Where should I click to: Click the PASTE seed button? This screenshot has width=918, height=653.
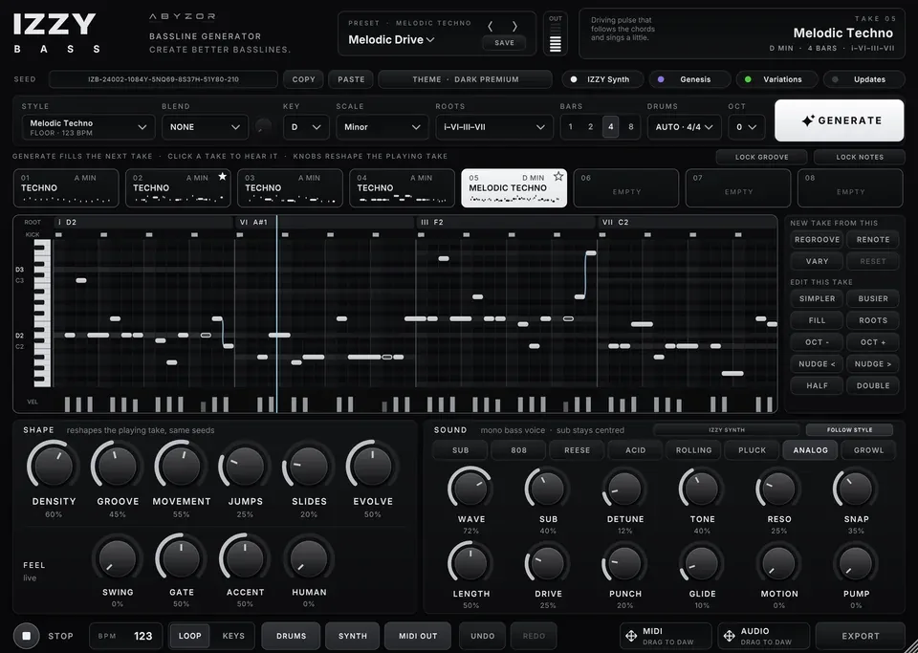tap(351, 79)
